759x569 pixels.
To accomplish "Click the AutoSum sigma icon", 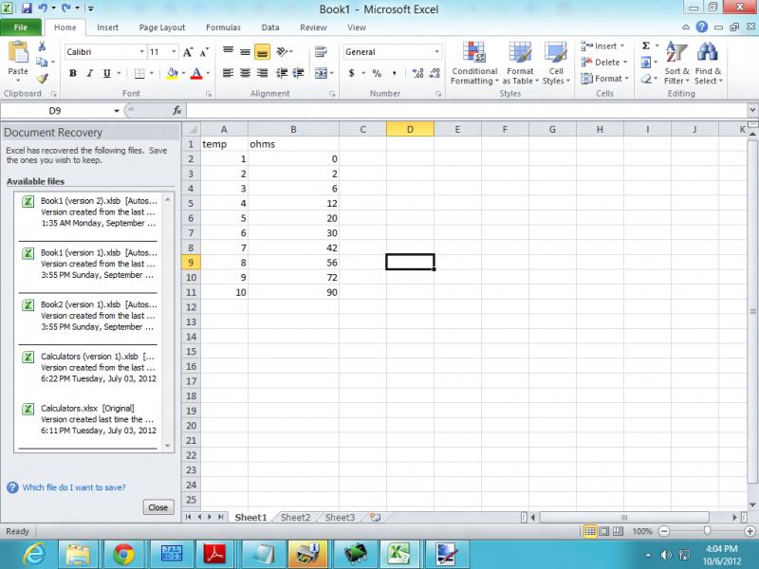I will click(x=646, y=46).
